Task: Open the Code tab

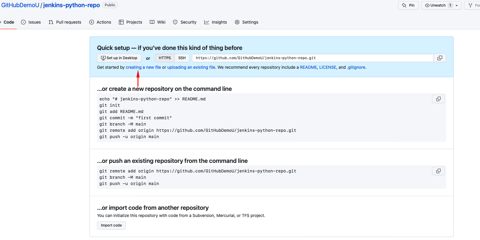Action: (8, 22)
